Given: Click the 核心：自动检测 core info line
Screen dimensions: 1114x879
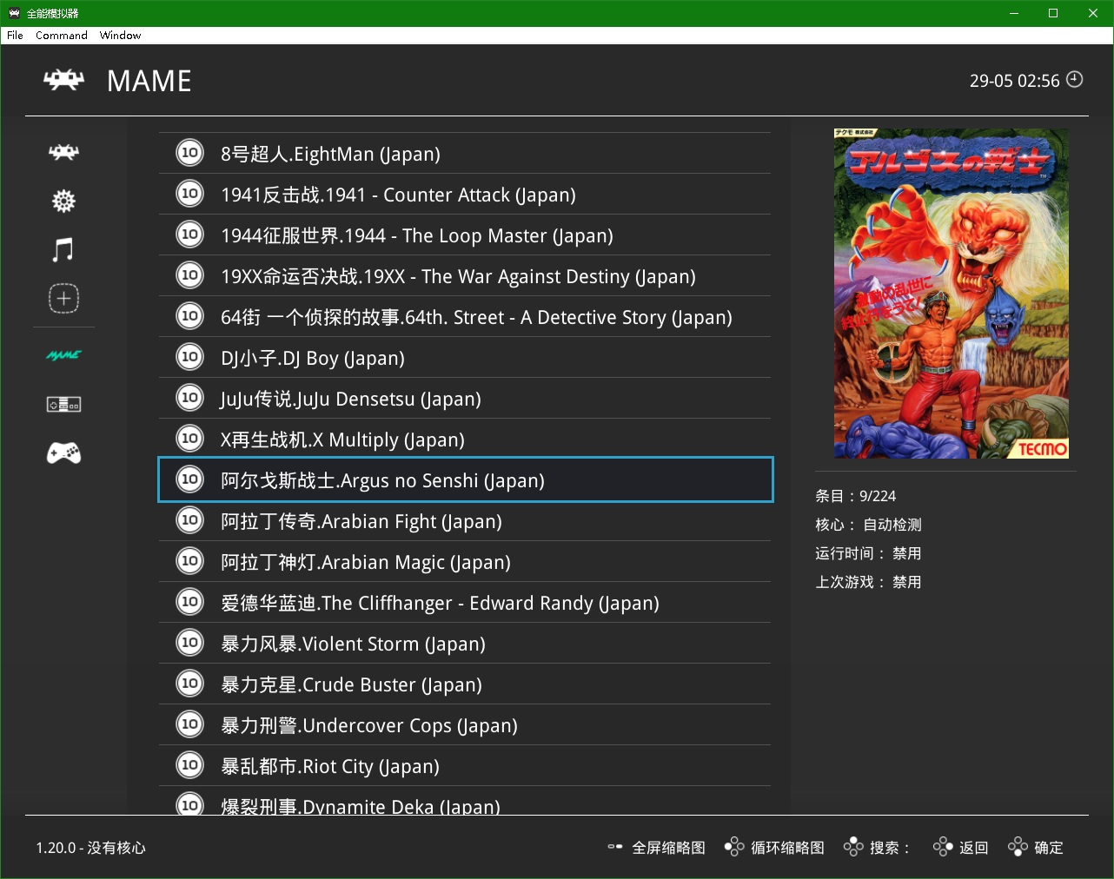Looking at the screenshot, I should (868, 525).
